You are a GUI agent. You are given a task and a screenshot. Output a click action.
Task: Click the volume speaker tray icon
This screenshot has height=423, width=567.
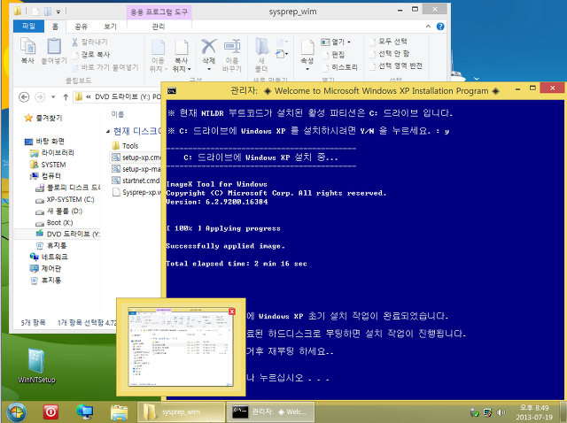(x=501, y=412)
